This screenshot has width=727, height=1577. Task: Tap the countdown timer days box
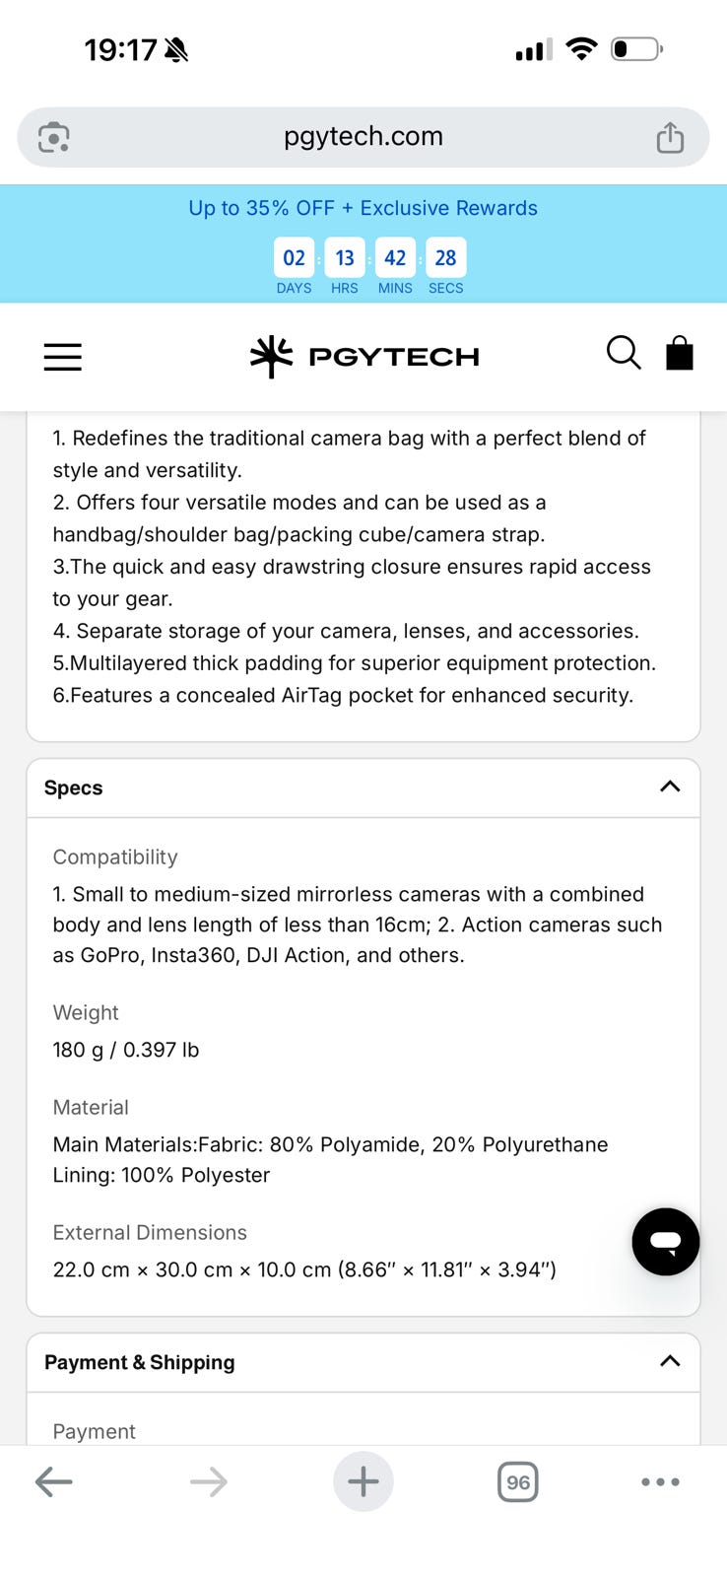tap(294, 258)
